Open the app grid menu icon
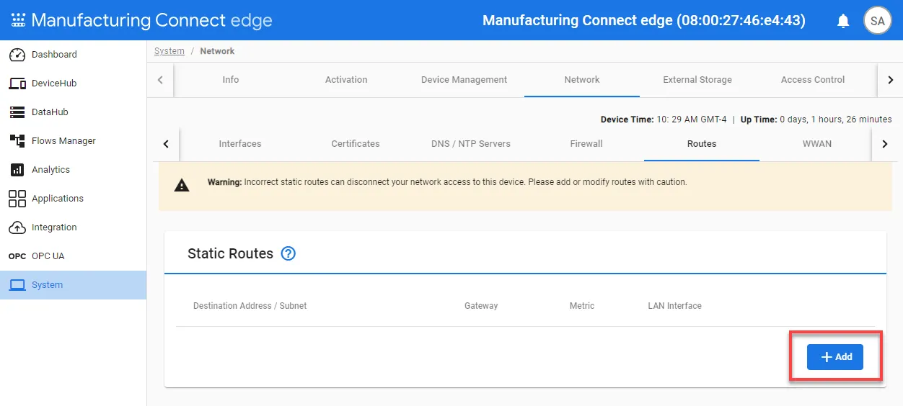The height and width of the screenshot is (406, 903). pyautogui.click(x=18, y=20)
